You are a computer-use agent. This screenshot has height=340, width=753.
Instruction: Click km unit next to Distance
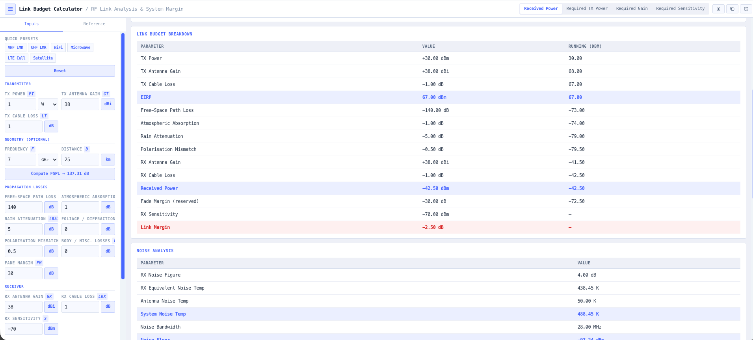[x=108, y=160]
